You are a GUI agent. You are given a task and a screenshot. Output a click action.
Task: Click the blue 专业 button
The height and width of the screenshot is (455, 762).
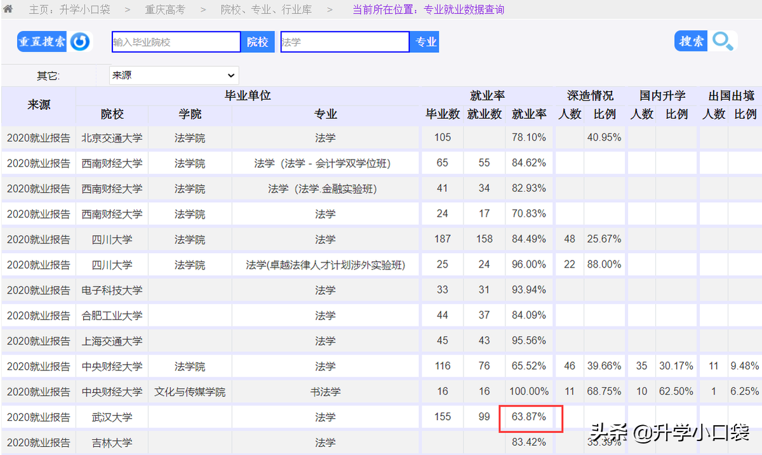coord(424,41)
